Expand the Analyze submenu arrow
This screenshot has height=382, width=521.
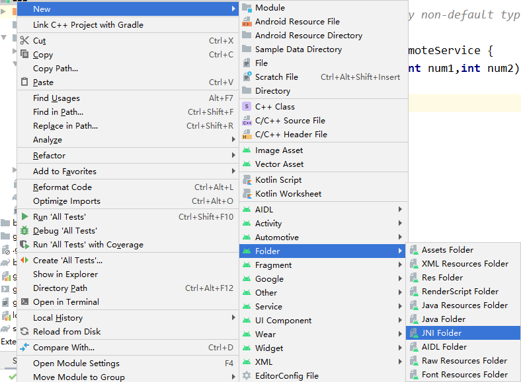pos(233,140)
